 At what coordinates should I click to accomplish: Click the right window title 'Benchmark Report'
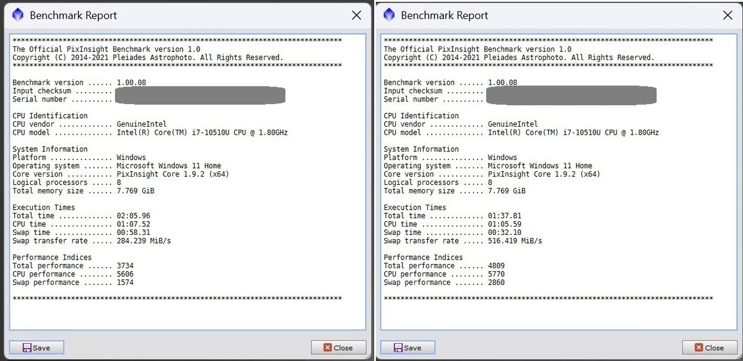point(445,15)
